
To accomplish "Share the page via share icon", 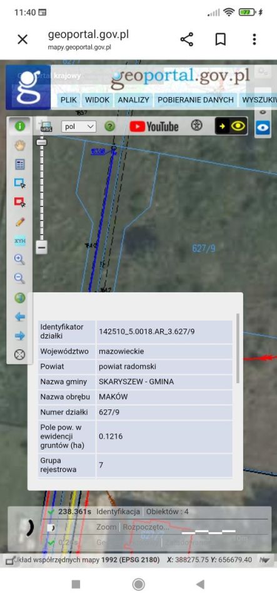I will point(187,39).
